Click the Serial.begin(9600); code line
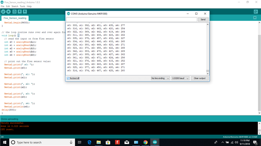Viewport: 261px width, 146px height. tap(17, 22)
